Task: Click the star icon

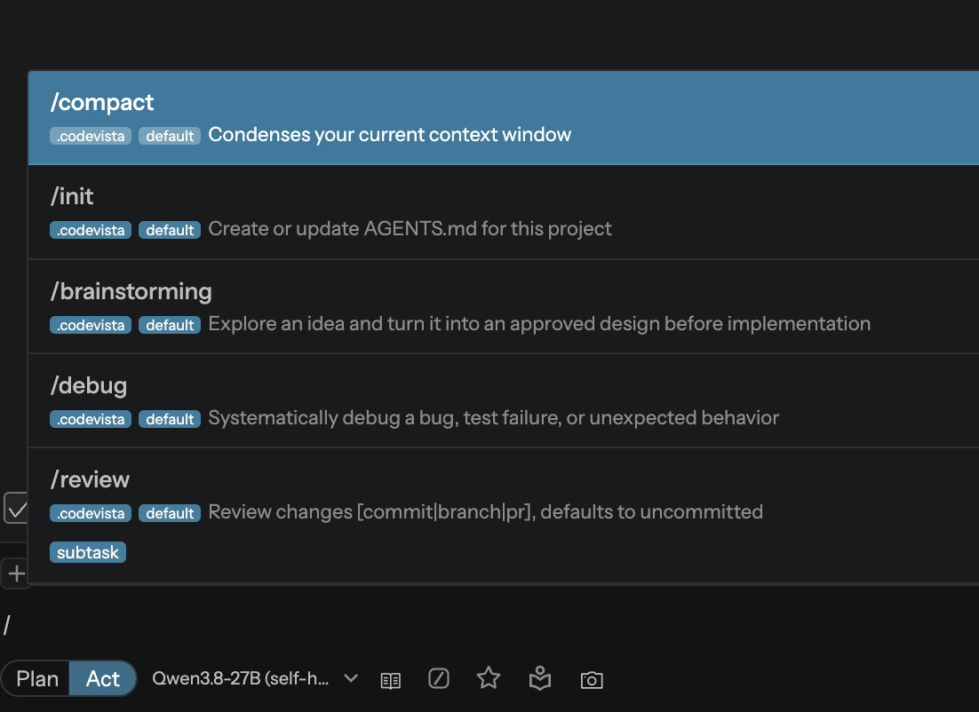Action: coord(489,677)
